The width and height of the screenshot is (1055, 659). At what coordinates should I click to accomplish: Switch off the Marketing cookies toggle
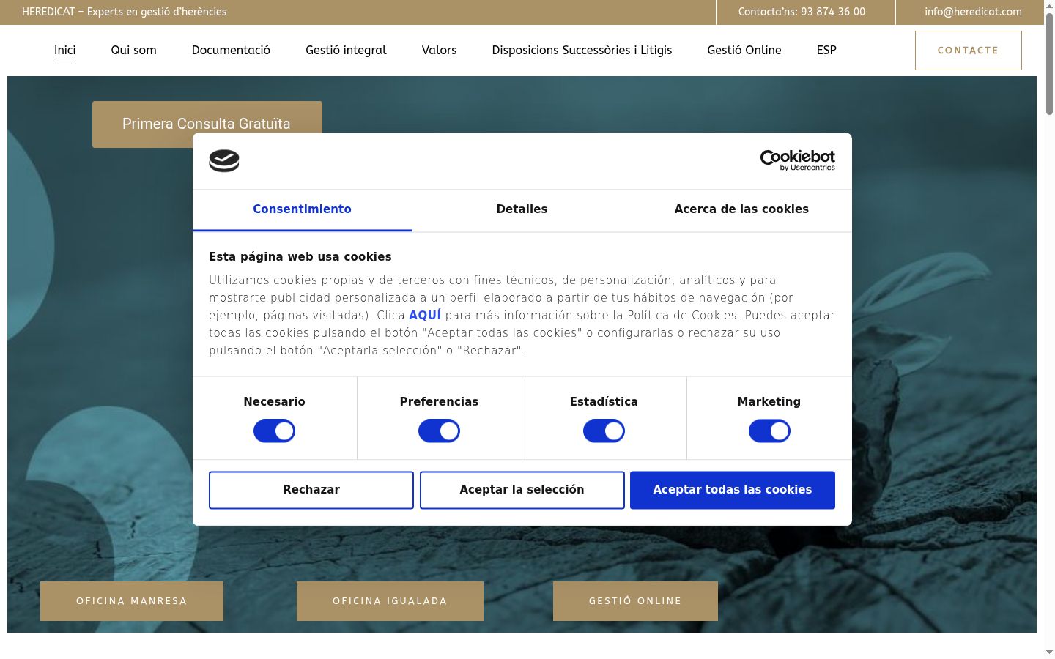[x=769, y=431]
